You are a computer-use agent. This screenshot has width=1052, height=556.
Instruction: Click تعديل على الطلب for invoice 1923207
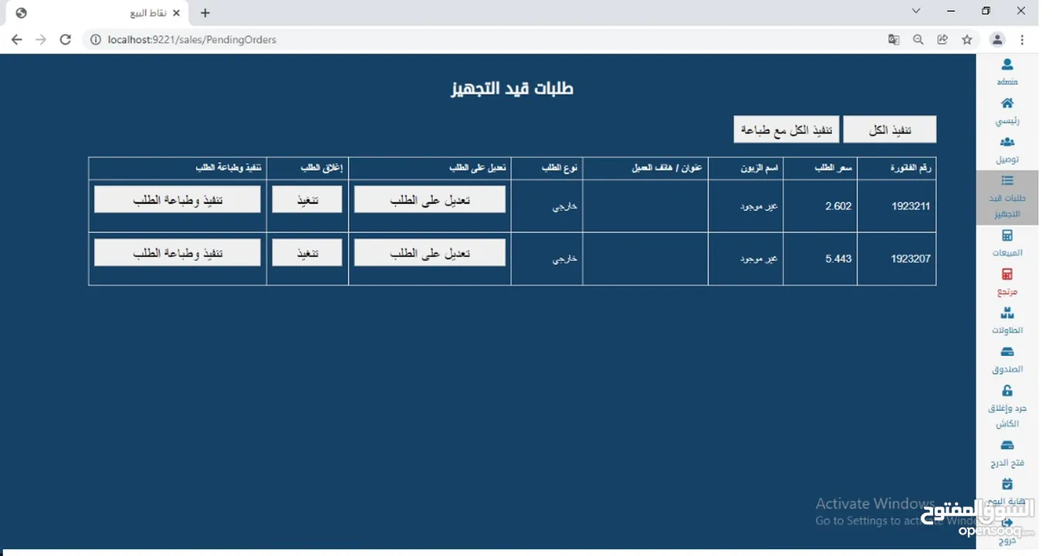tap(430, 253)
